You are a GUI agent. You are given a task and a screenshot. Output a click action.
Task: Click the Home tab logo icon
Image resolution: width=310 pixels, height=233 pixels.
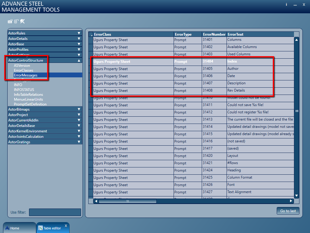point(7,228)
